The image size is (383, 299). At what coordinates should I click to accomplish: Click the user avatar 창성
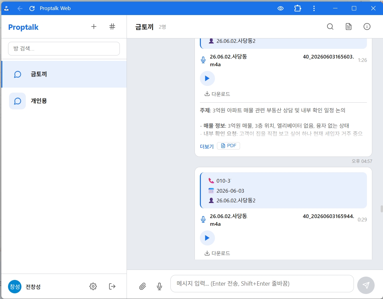pos(15,287)
